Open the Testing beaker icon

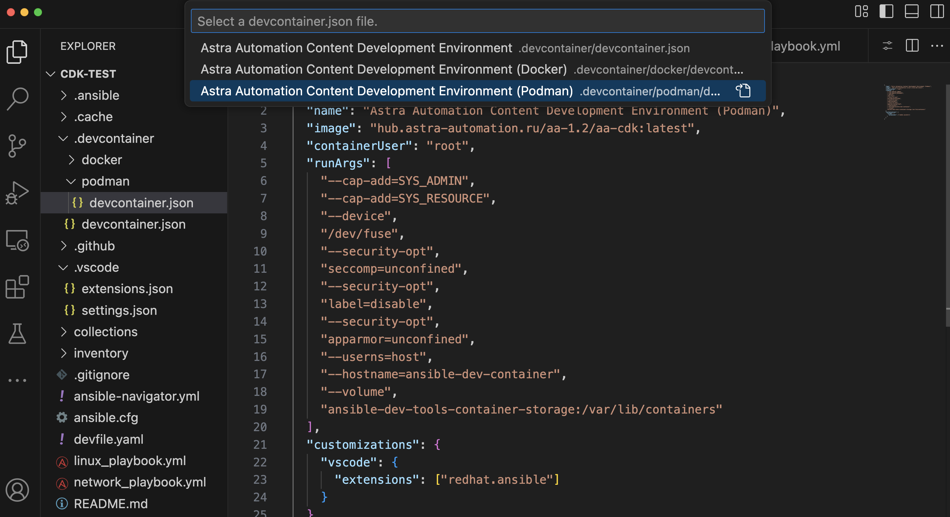pyautogui.click(x=17, y=333)
